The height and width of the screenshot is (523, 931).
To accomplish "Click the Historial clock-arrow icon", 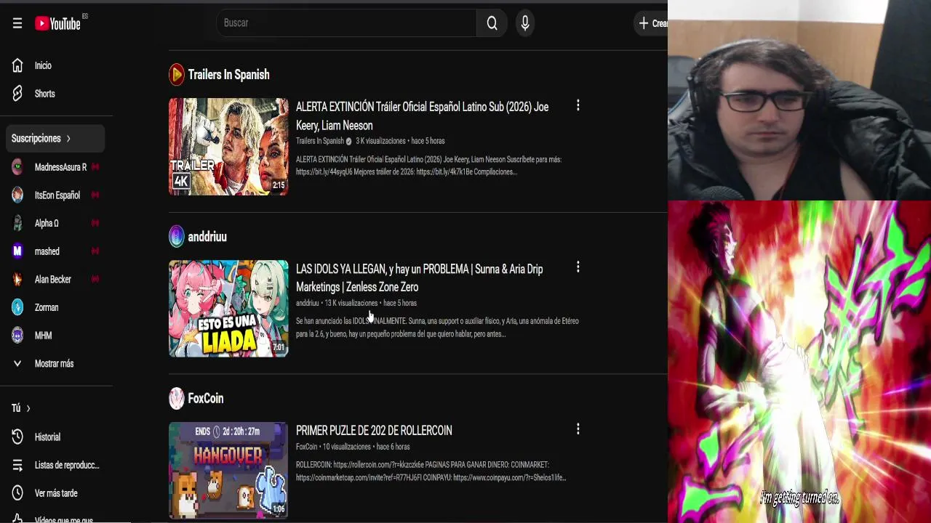I will pos(17,437).
